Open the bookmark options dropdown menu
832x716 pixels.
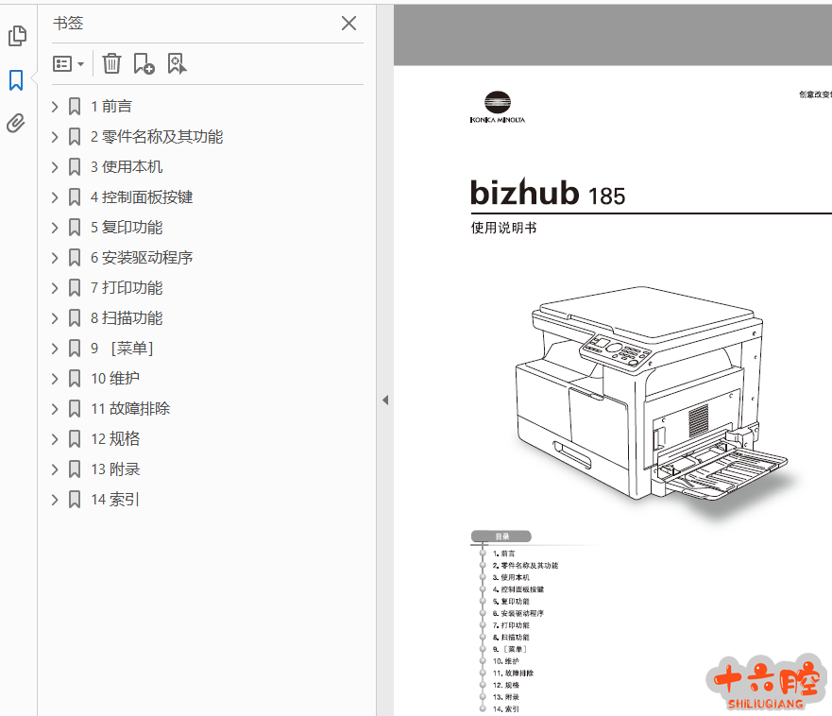click(x=69, y=63)
